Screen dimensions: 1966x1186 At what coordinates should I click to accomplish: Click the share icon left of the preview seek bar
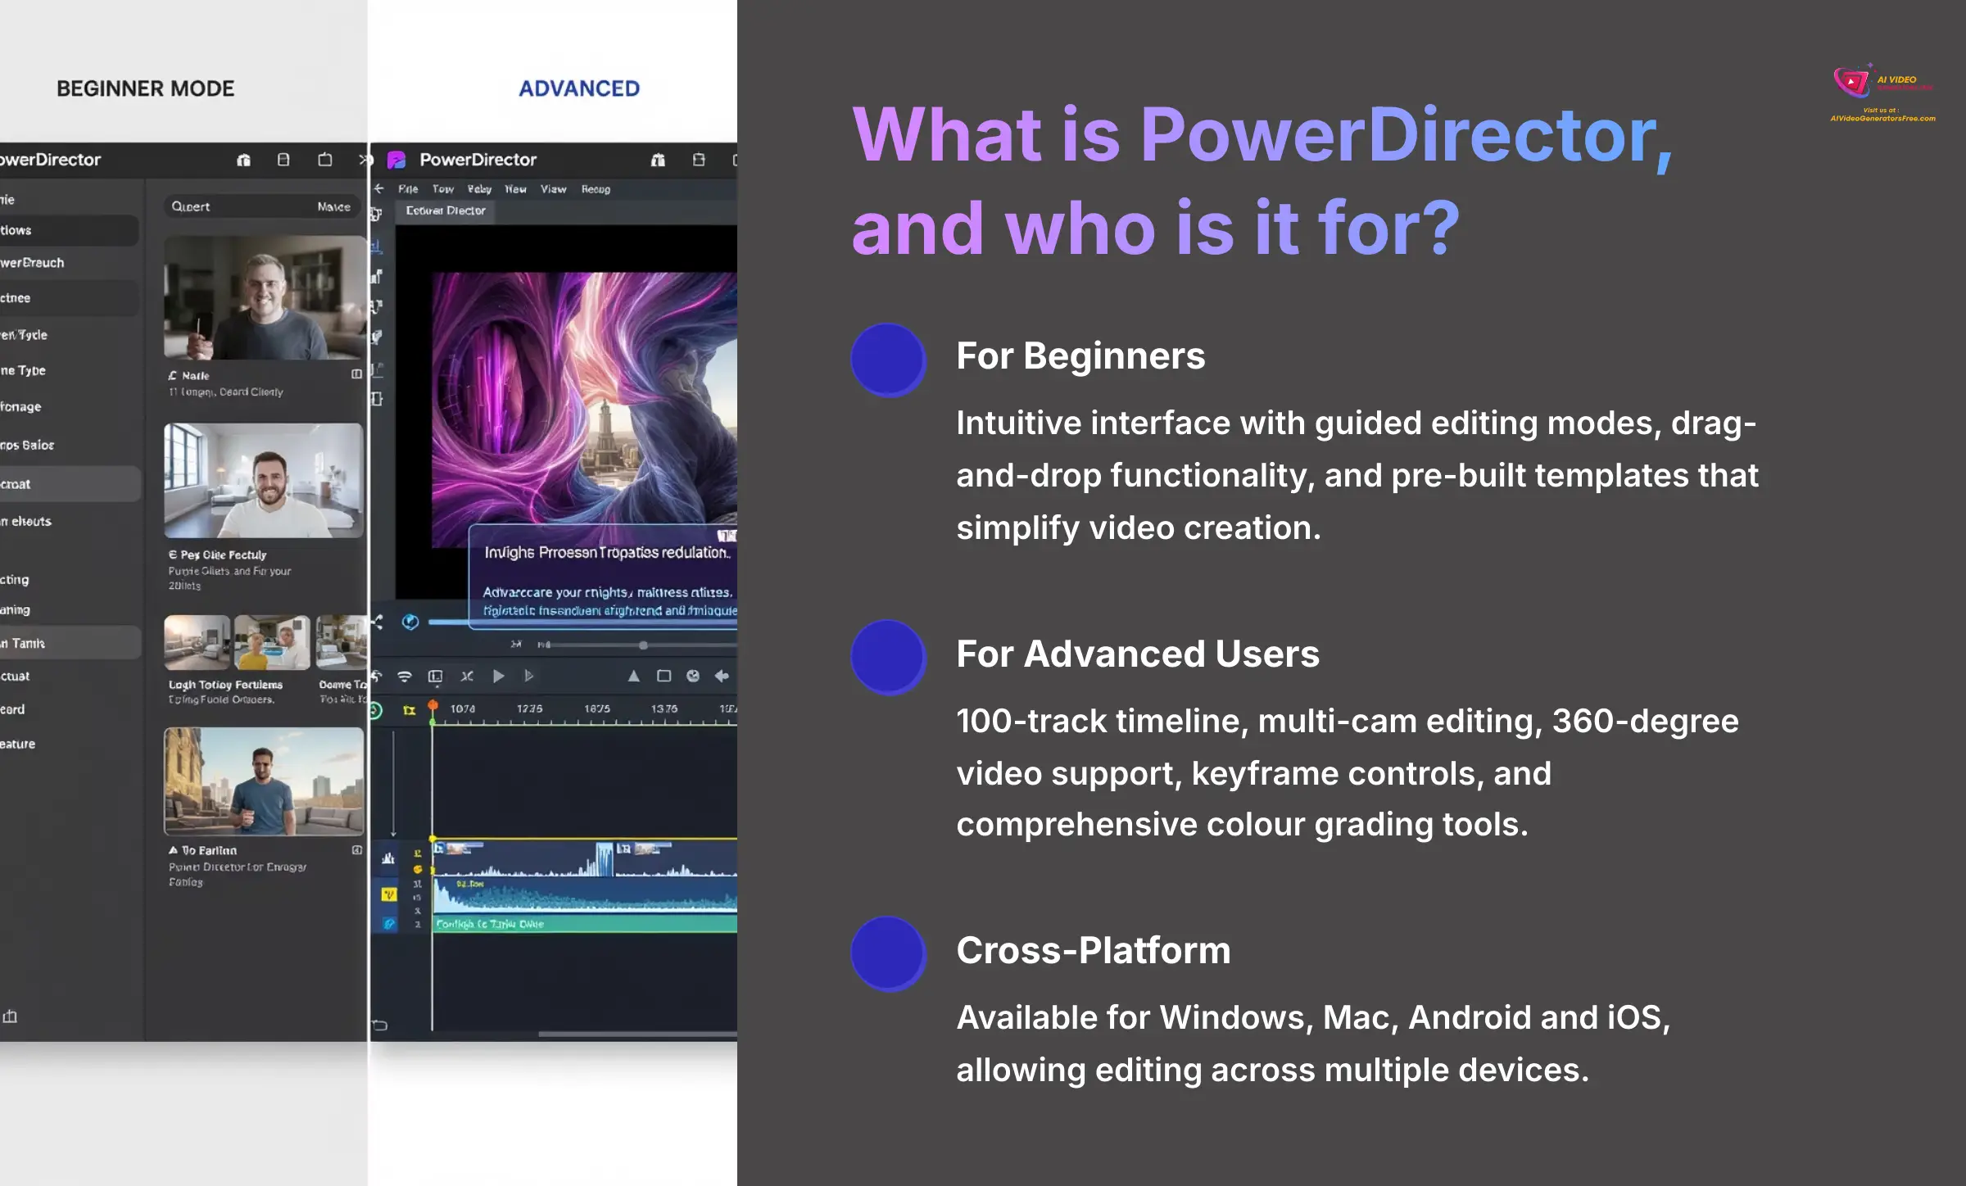(x=377, y=622)
